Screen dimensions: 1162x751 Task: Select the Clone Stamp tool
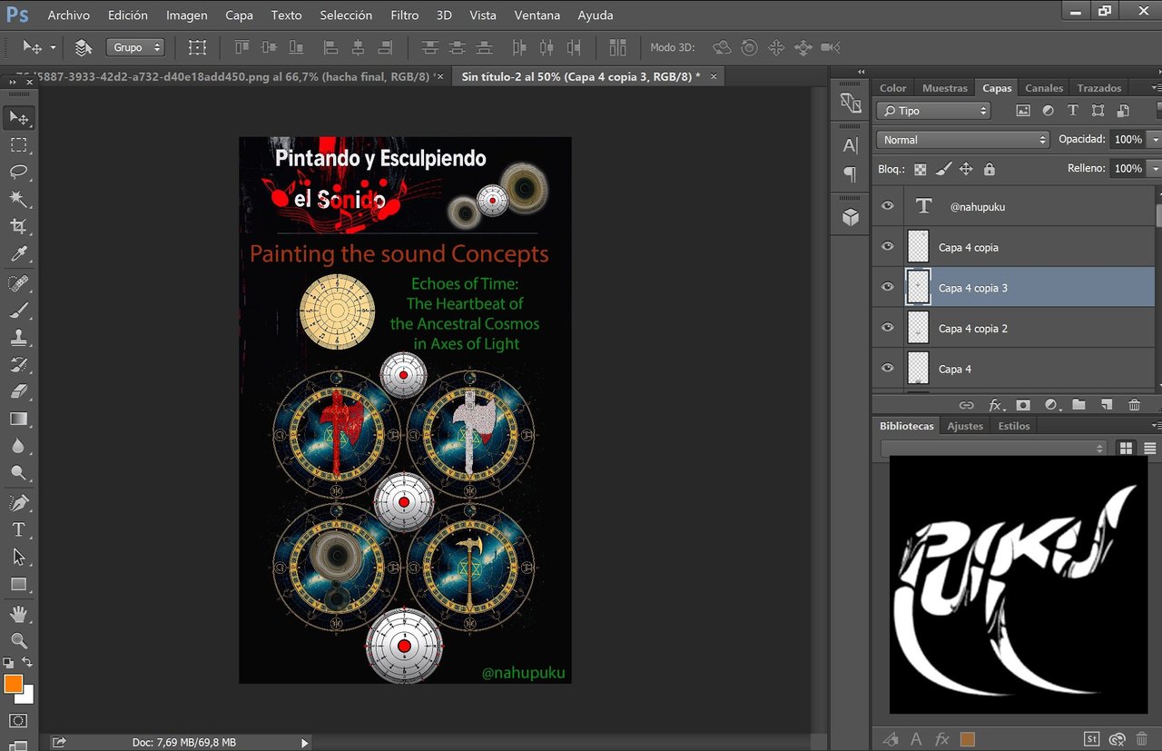coord(18,337)
